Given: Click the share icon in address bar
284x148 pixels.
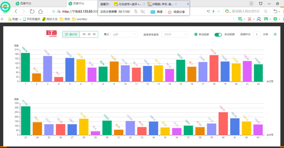Looking at the screenshot, I should pyautogui.click(x=208, y=11).
